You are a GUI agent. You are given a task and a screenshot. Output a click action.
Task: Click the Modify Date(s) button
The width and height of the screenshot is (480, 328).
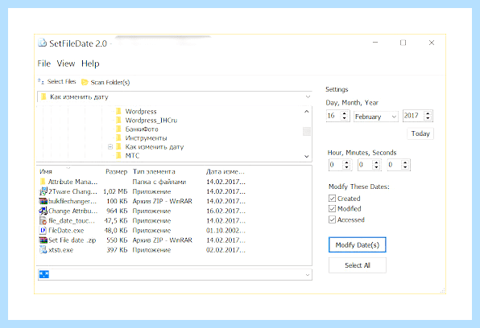pos(358,245)
